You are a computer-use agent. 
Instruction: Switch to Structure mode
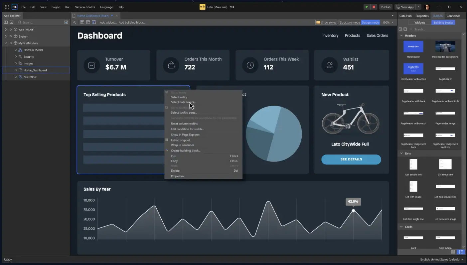tap(349, 22)
